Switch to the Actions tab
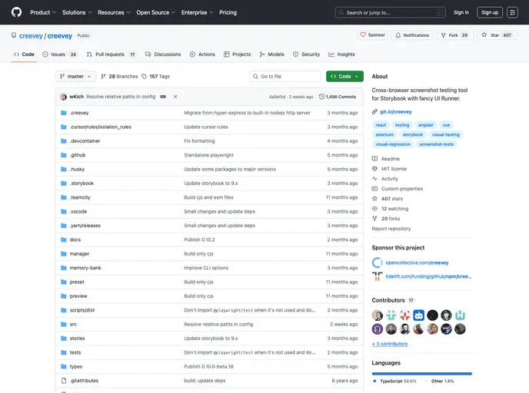 [202, 54]
